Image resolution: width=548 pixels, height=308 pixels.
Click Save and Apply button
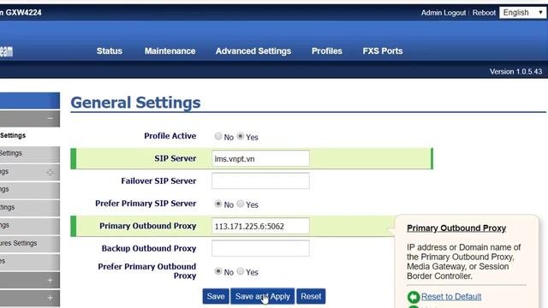[x=263, y=296]
